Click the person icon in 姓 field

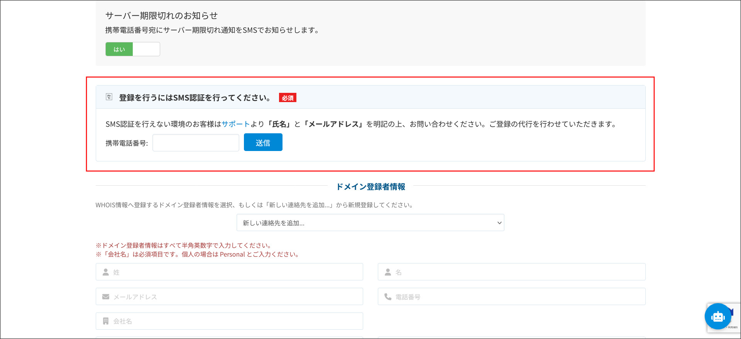pyautogui.click(x=106, y=272)
